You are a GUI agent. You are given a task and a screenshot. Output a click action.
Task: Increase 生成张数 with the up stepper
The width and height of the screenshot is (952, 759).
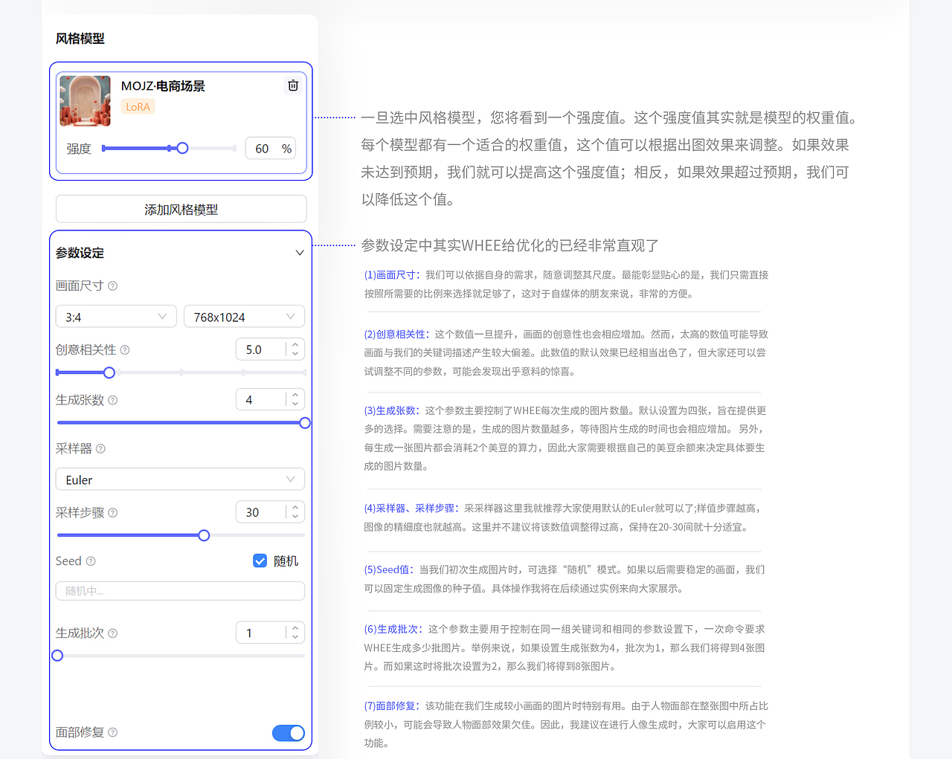tap(295, 395)
